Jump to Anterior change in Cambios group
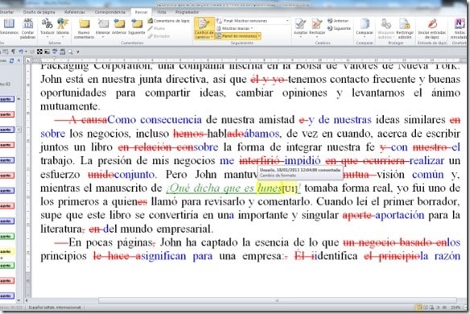This screenshot has width=470, height=314. (338, 21)
